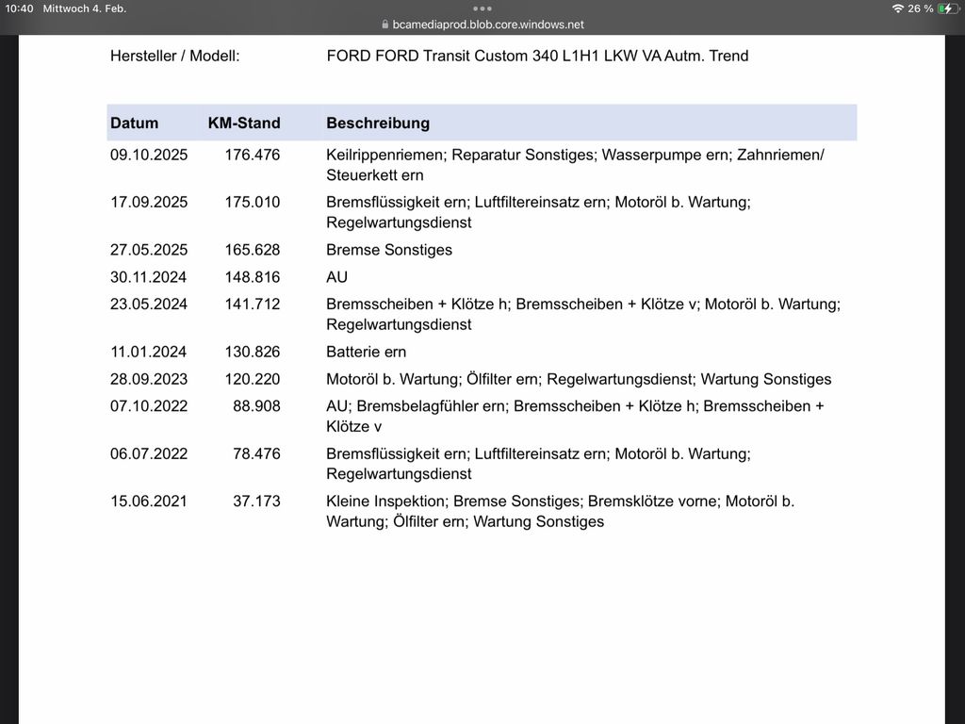The image size is (965, 724).
Task: Select the 176.476 kilometer reading
Action: click(x=252, y=155)
